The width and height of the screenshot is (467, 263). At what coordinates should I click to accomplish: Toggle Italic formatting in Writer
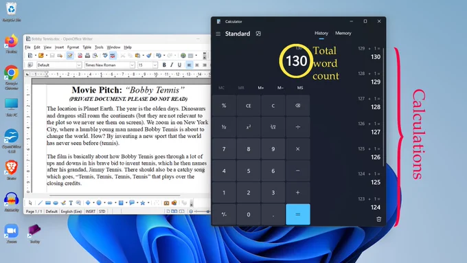(172, 65)
